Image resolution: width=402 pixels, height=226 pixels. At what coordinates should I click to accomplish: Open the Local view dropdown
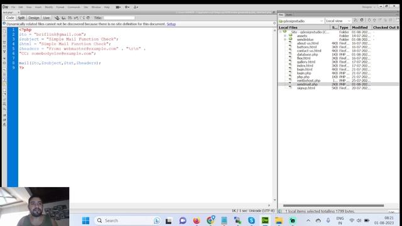click(x=338, y=21)
